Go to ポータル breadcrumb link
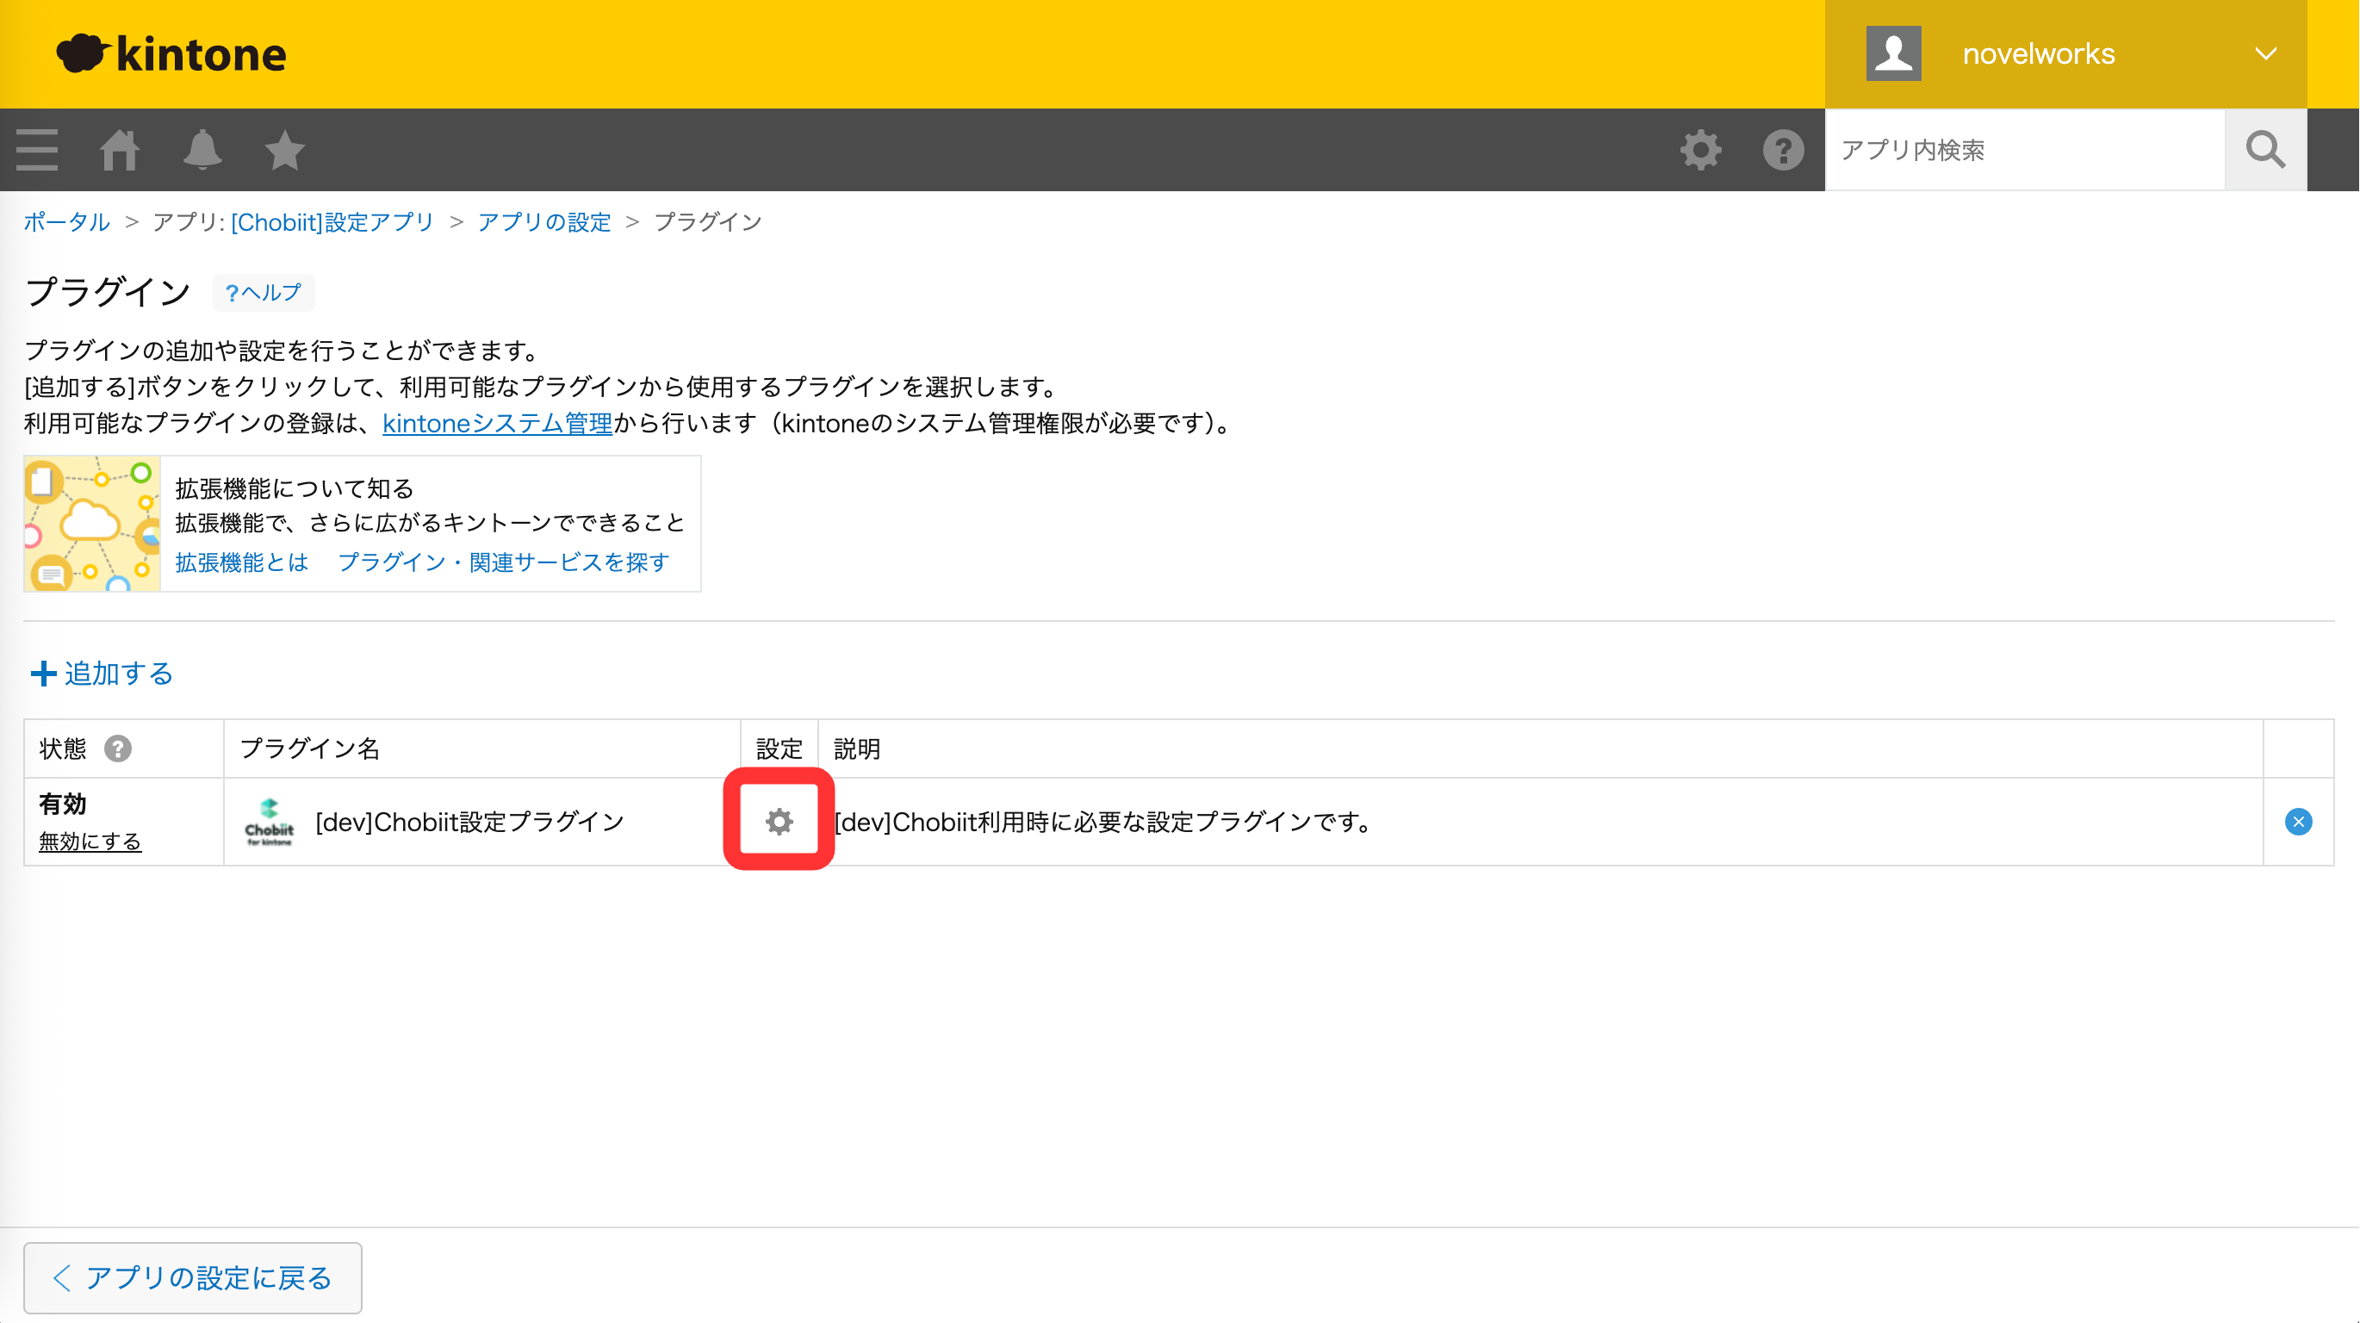 point(67,222)
